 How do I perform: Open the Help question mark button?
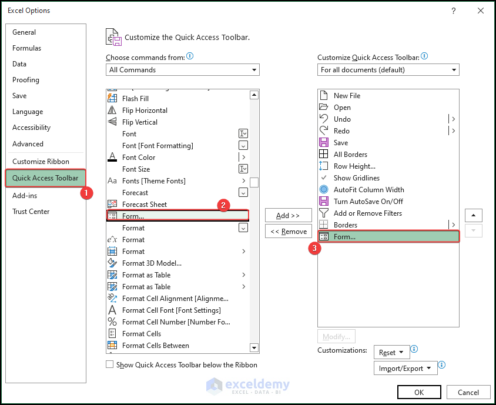click(454, 11)
